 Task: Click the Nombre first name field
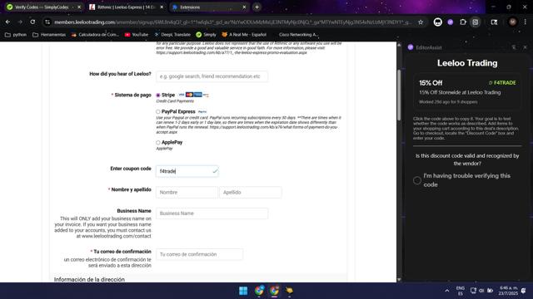[x=187, y=192]
